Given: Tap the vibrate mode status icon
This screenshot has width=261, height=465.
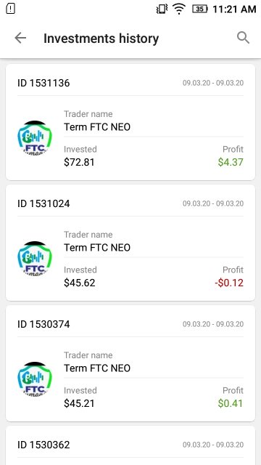Looking at the screenshot, I should [162, 9].
